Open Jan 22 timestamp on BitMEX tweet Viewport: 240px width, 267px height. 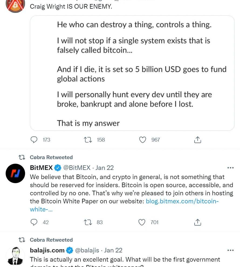pyautogui.click(x=105, y=168)
